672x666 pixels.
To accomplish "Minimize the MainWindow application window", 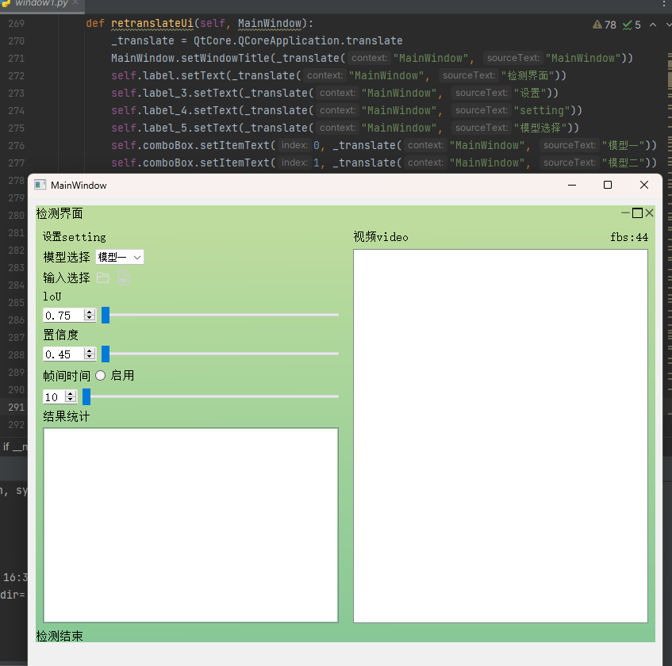I will [572, 185].
